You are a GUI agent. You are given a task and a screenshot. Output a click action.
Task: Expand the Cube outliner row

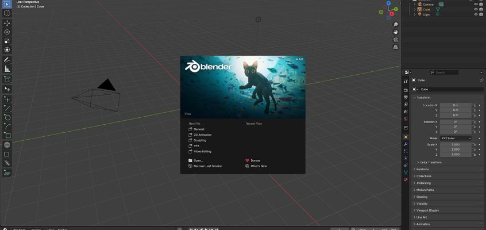pyautogui.click(x=415, y=9)
